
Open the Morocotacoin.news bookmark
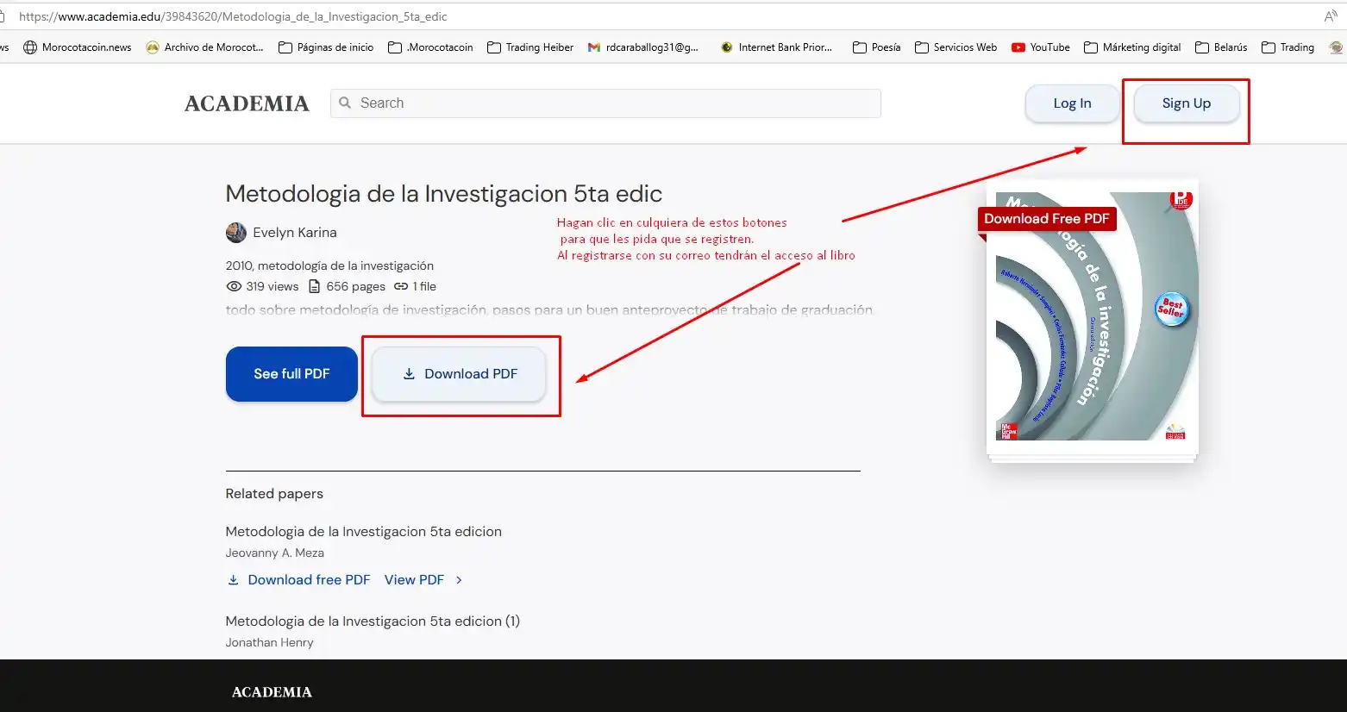pyautogui.click(x=78, y=47)
